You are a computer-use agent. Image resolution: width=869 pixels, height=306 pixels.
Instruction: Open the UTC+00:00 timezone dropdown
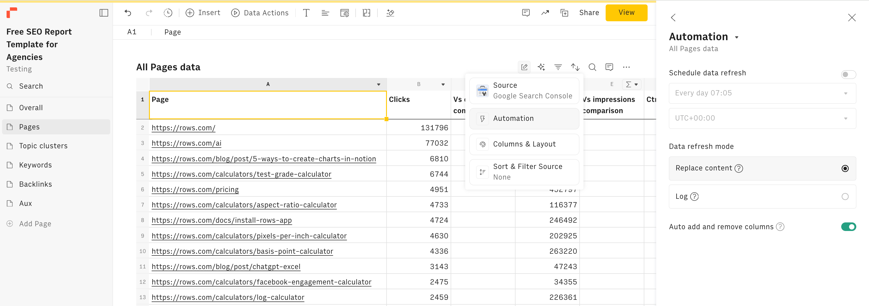pos(762,118)
